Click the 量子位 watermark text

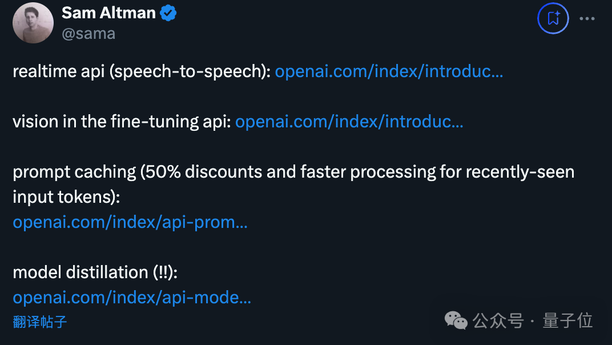(567, 321)
